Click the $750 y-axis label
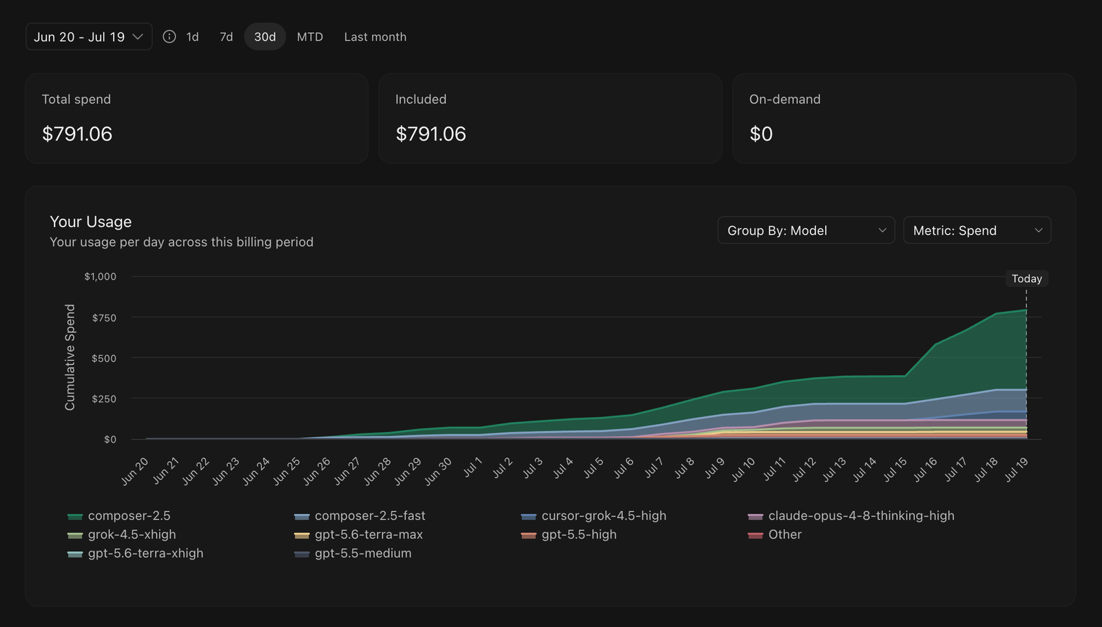This screenshot has height=627, width=1102. coord(104,317)
